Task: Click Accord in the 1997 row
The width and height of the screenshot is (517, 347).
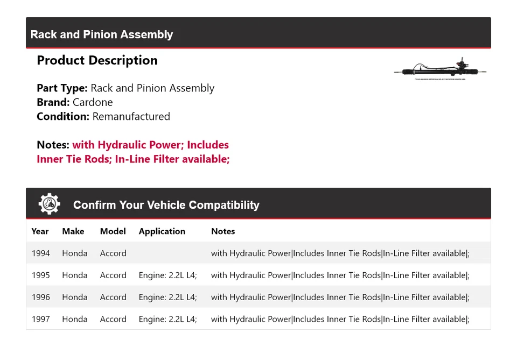Action: [x=113, y=320]
